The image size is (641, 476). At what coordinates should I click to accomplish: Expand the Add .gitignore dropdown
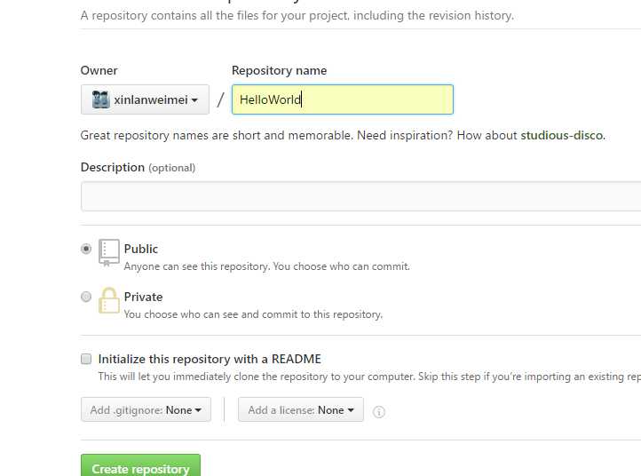[146, 409]
